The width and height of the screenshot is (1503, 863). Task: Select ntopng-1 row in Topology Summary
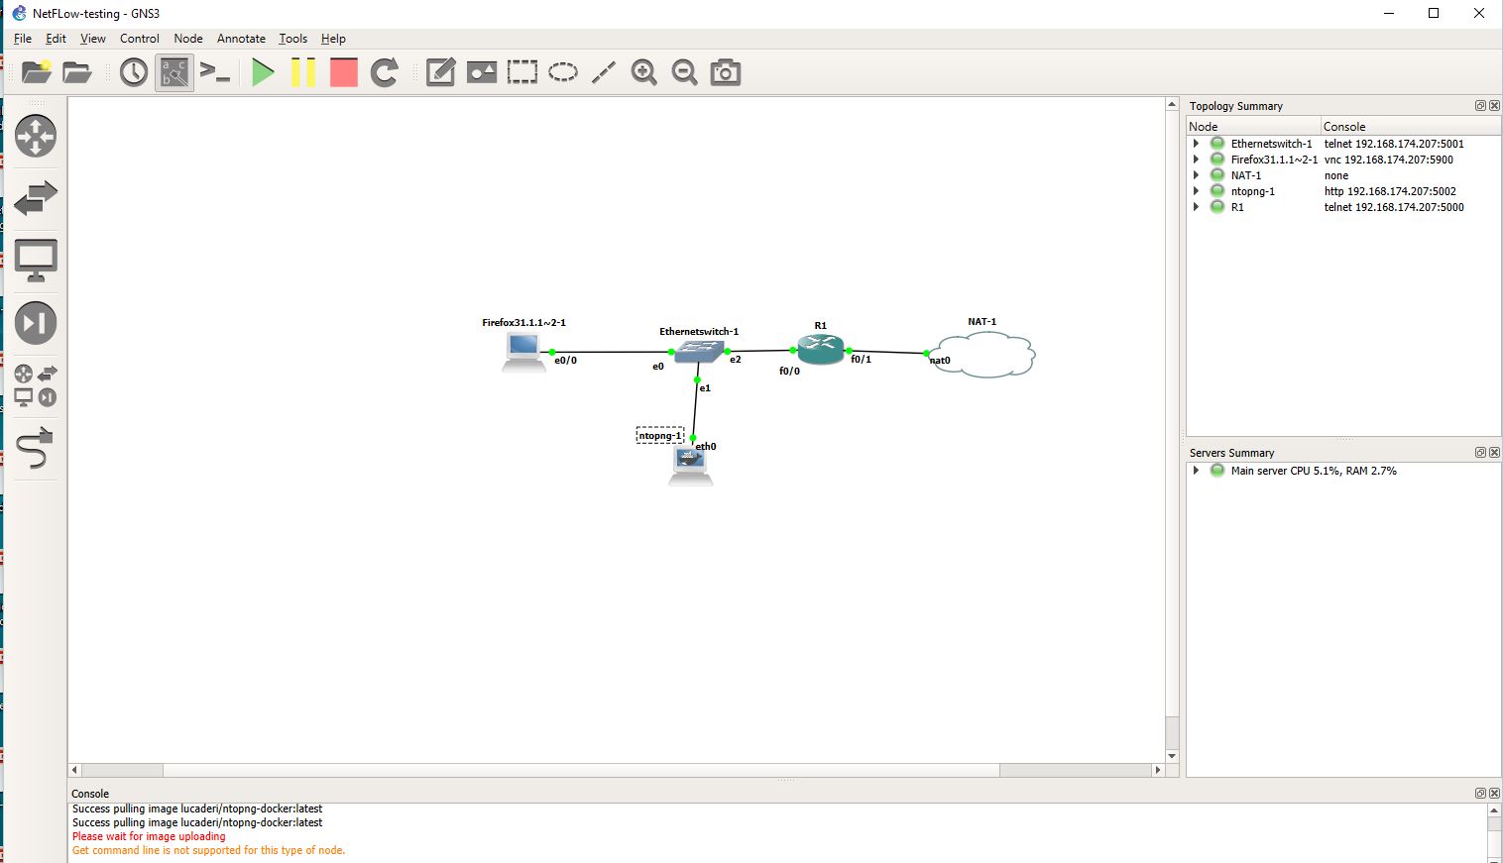pos(1343,191)
